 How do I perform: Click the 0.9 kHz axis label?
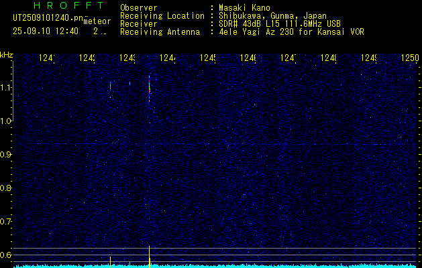(5, 155)
